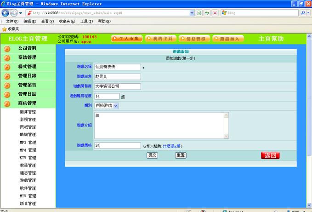Click the 我的主頁 header button
This screenshot has width=312, height=212.
pos(161,39)
